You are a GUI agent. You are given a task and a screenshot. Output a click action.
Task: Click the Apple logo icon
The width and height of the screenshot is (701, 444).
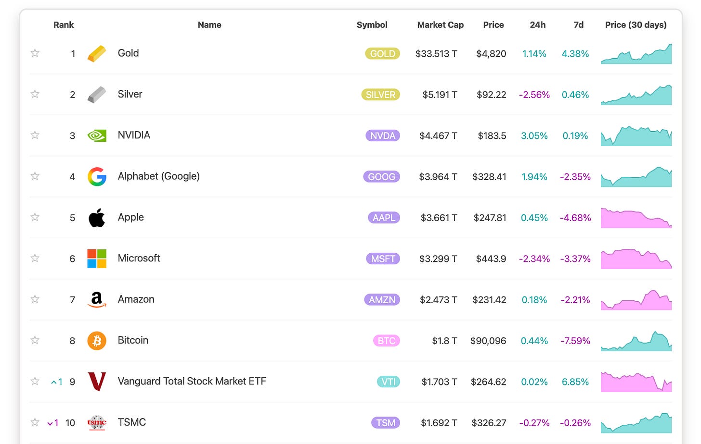click(x=97, y=218)
